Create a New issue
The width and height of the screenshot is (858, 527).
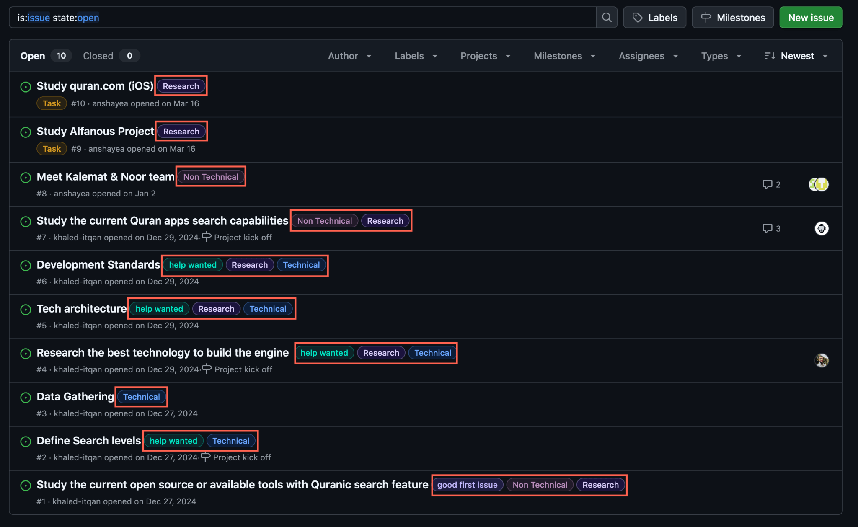[811, 18]
